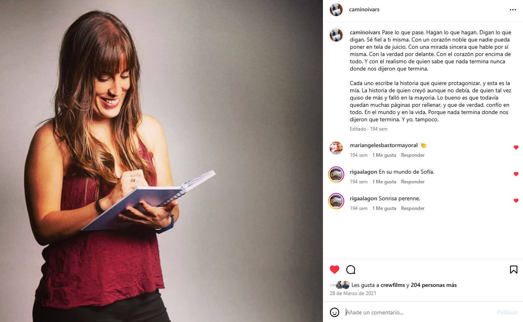Unlike the 'En su mundo de Sofía' comment
The image size is (523, 322).
pyautogui.click(x=516, y=174)
